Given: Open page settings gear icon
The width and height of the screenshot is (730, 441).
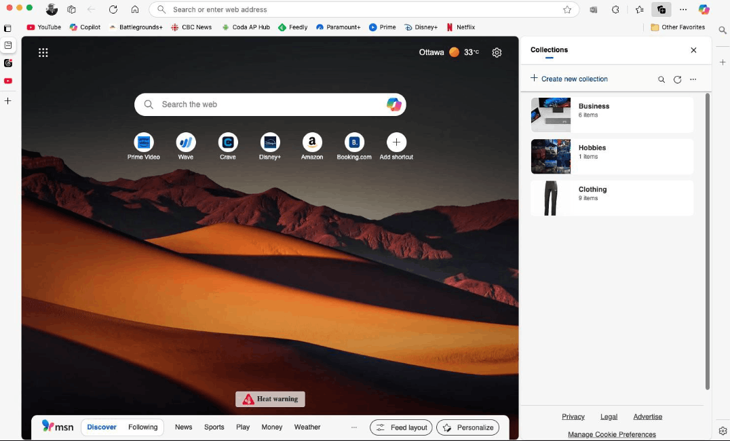Looking at the screenshot, I should click(497, 53).
